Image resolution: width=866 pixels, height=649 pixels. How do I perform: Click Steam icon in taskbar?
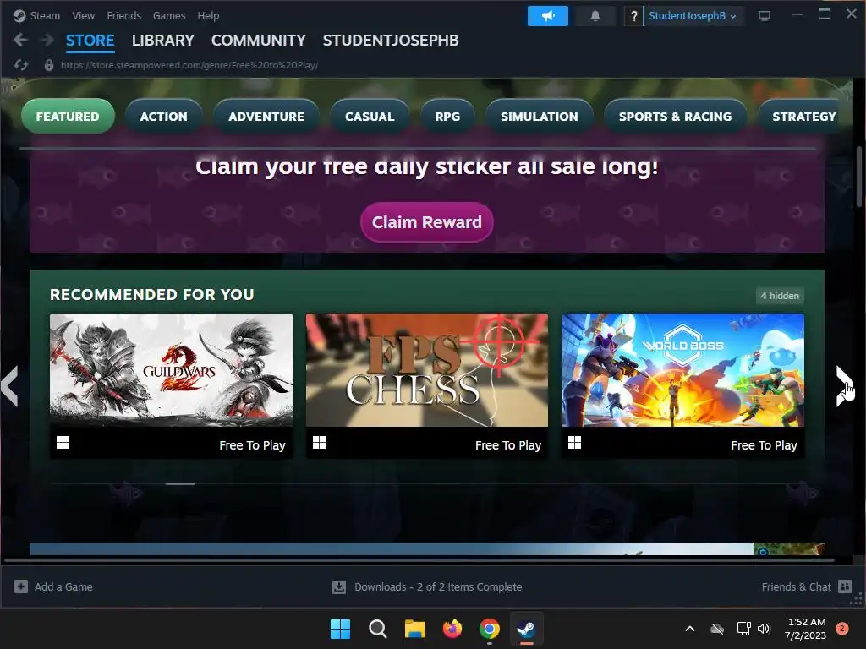coord(526,629)
